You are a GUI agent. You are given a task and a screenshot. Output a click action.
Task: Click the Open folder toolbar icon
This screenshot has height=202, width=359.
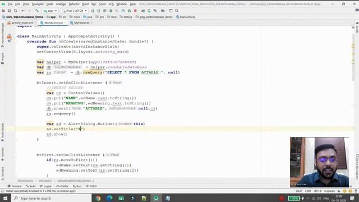point(3,11)
